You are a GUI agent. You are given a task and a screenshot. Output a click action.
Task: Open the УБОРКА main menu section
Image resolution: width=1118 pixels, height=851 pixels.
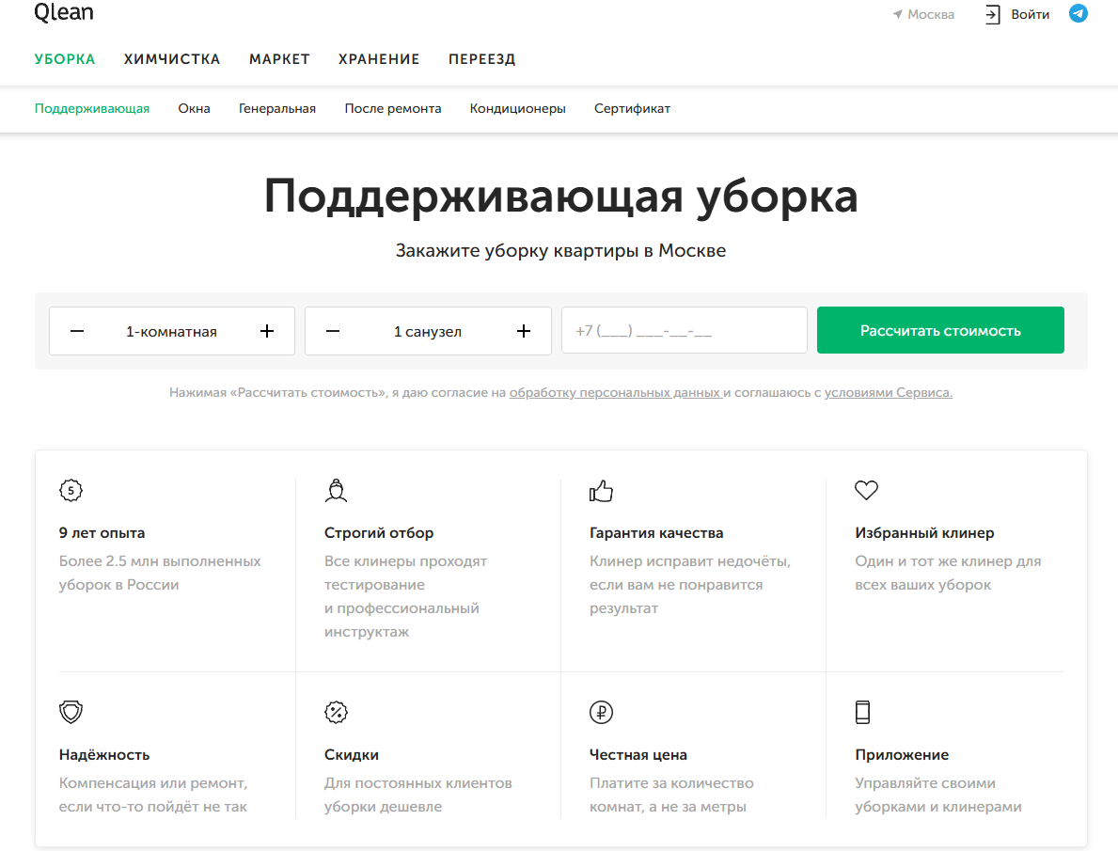[65, 59]
